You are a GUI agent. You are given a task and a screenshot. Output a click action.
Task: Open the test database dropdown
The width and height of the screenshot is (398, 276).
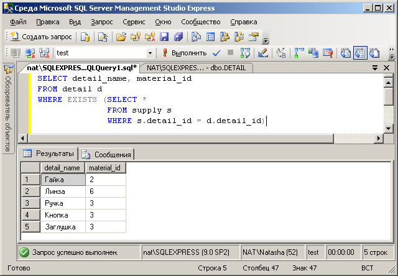(x=150, y=53)
